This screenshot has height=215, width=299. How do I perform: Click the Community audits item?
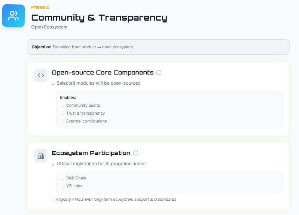pos(83,105)
